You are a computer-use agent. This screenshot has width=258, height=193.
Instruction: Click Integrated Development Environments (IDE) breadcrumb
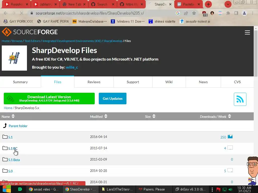click(72, 41)
